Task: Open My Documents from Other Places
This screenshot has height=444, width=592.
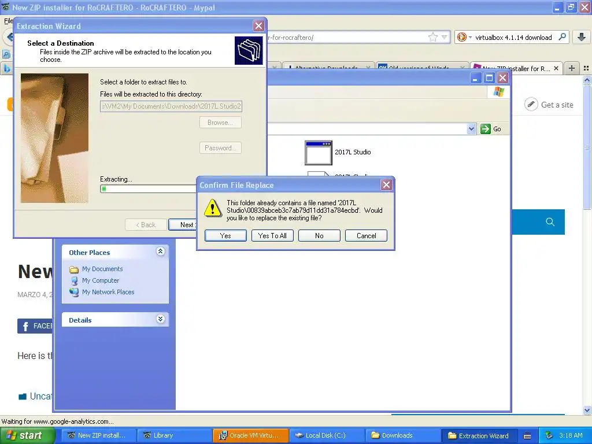Action: (x=102, y=269)
